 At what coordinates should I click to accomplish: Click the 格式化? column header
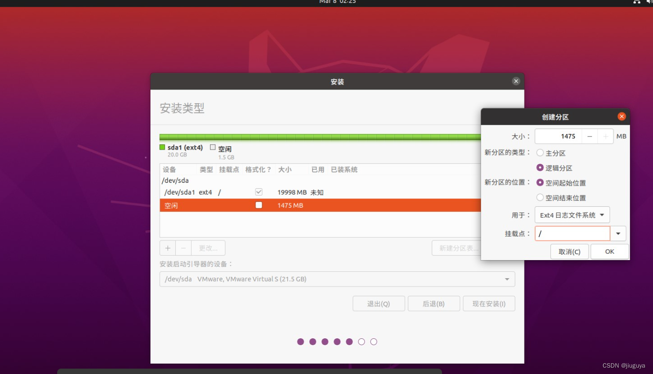(x=258, y=170)
